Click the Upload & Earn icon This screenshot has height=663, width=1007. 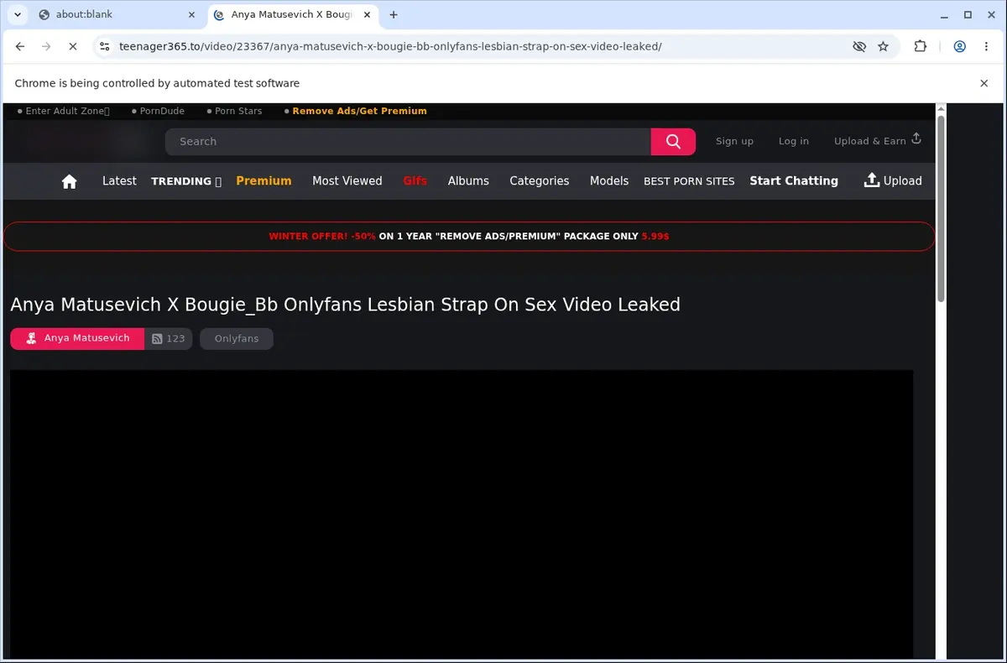pyautogui.click(x=916, y=139)
